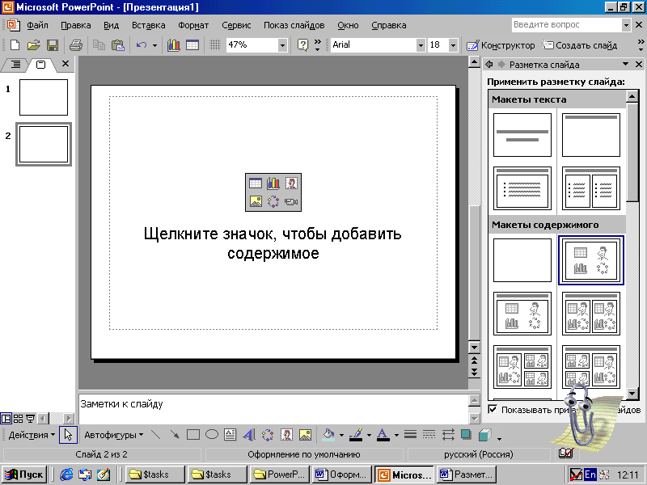
Task: Click the insert picture icon in placeholder
Action: [x=256, y=201]
